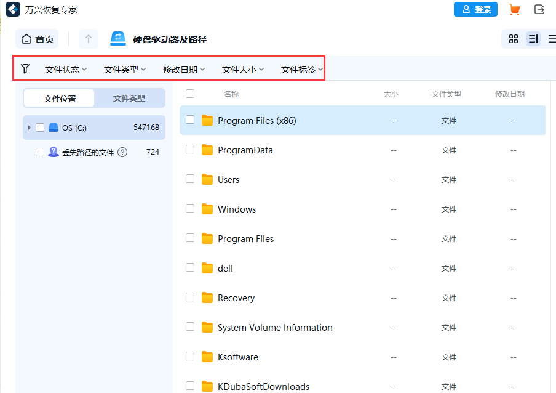Switch to grid view layout
This screenshot has width=556, height=393.
[x=514, y=38]
